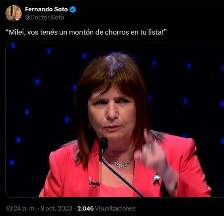Click the lapel mic clip on blazer
This screenshot has width=224, height=216.
[x=94, y=183]
